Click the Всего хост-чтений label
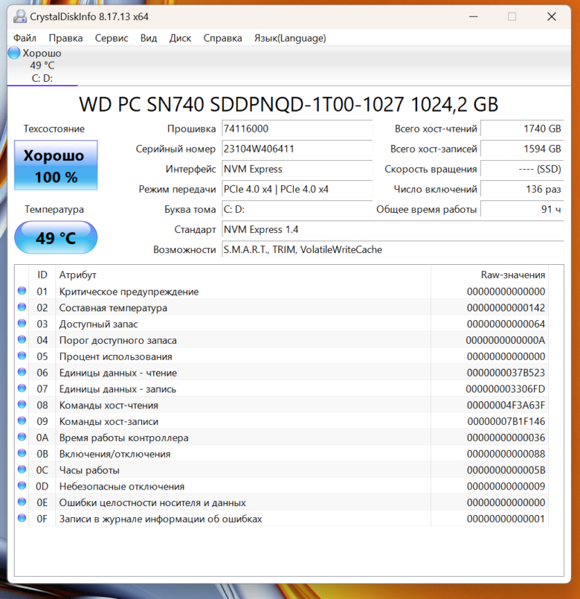 click(x=436, y=129)
